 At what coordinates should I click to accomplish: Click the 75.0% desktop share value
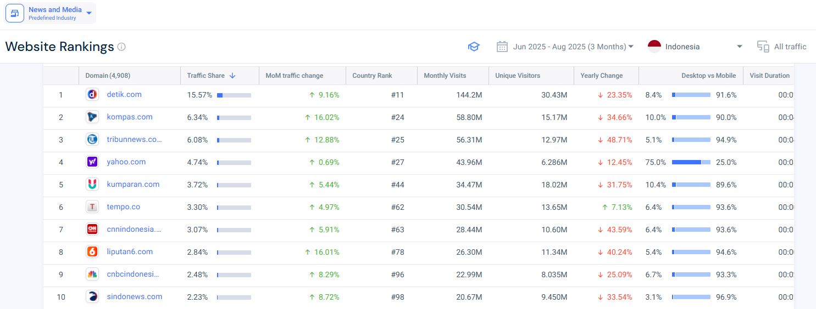(x=656, y=162)
